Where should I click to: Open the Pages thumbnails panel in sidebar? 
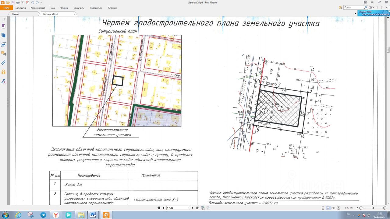tap(4, 35)
